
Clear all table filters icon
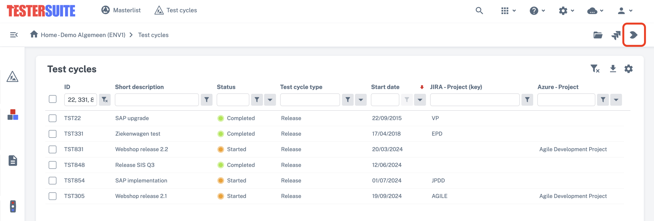[x=595, y=69]
